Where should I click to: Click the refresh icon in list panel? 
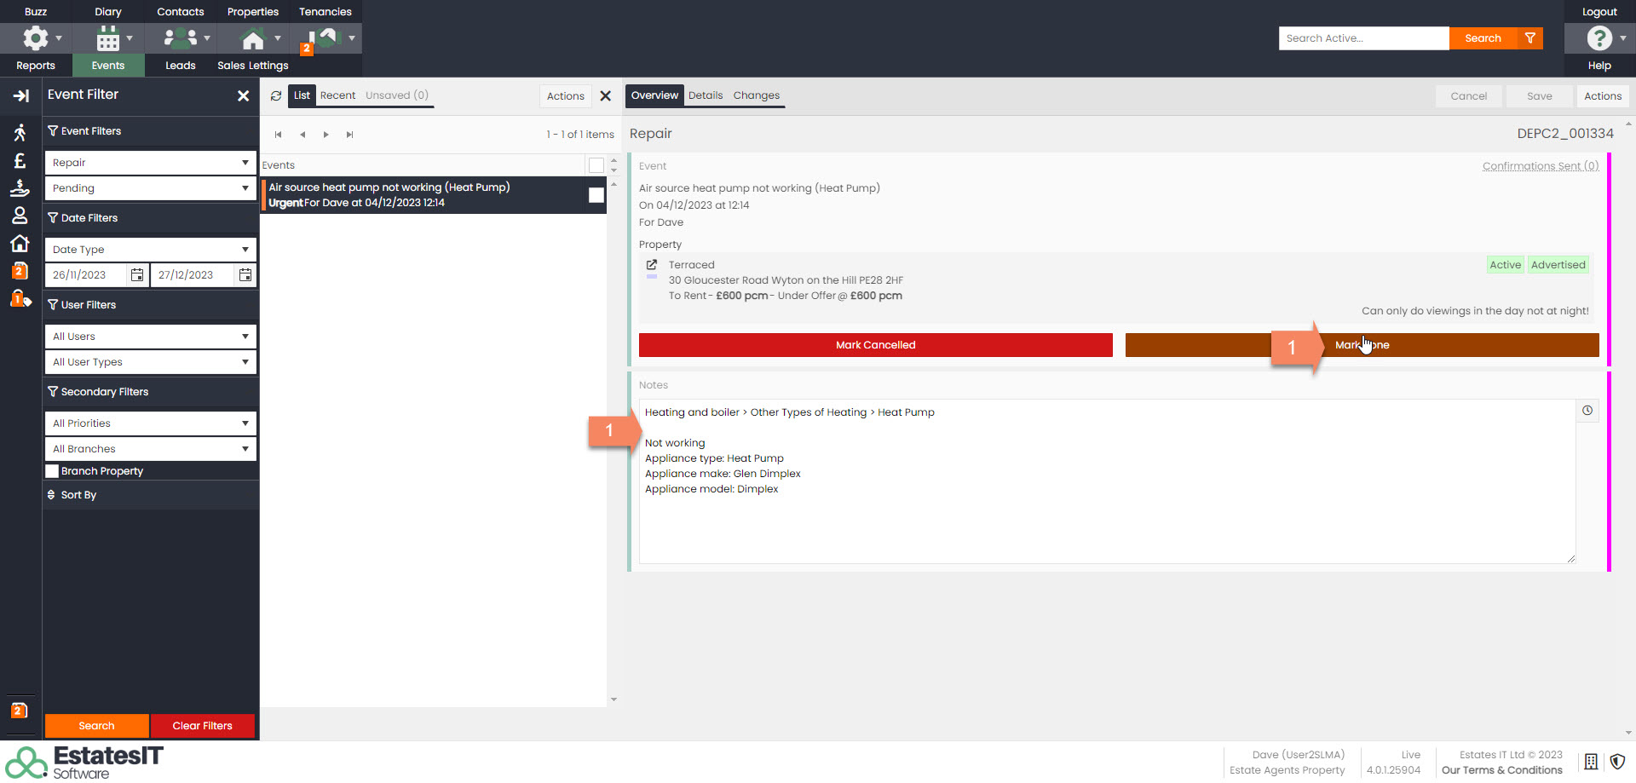[x=276, y=96]
